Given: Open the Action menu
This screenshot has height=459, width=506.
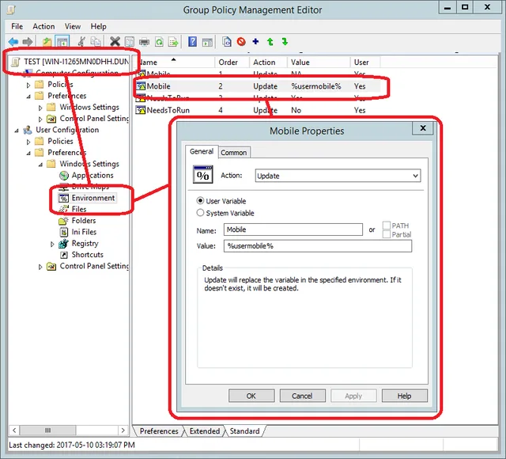Looking at the screenshot, I should (43, 26).
